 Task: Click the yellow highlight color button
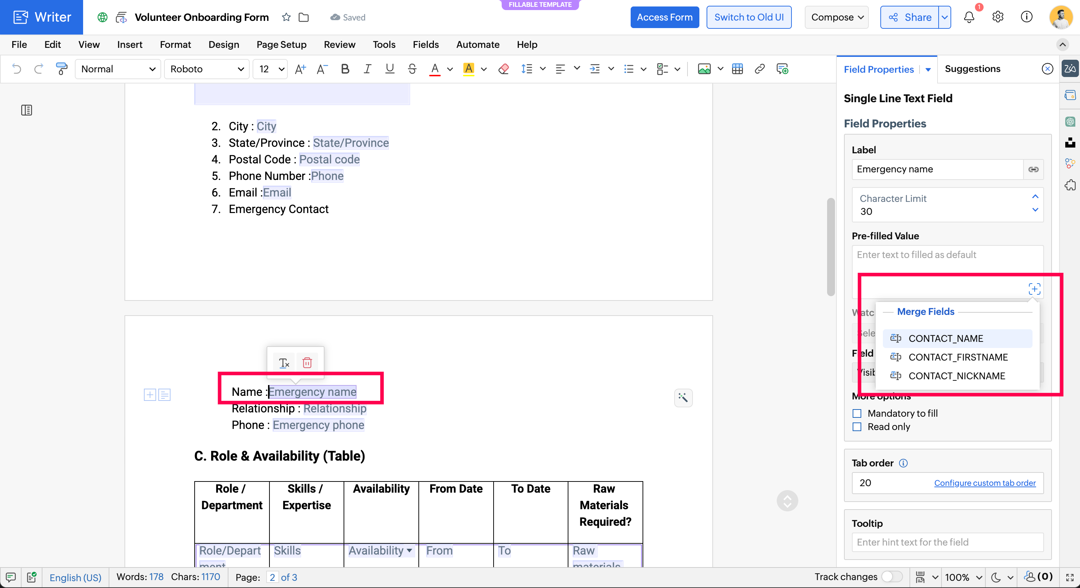(468, 69)
